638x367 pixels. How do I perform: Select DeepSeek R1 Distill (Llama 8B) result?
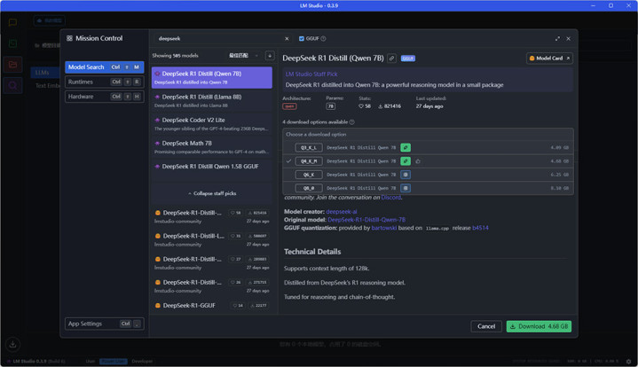click(x=212, y=101)
